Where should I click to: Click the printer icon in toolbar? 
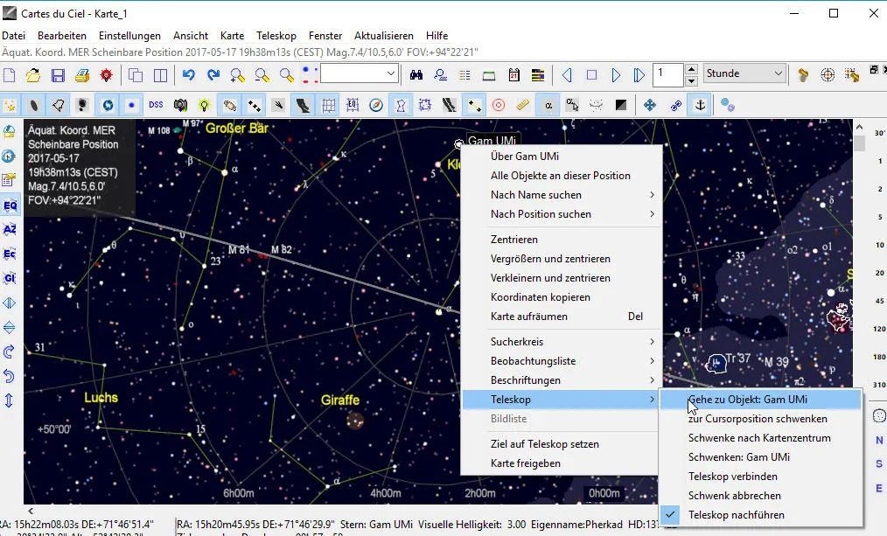click(81, 75)
